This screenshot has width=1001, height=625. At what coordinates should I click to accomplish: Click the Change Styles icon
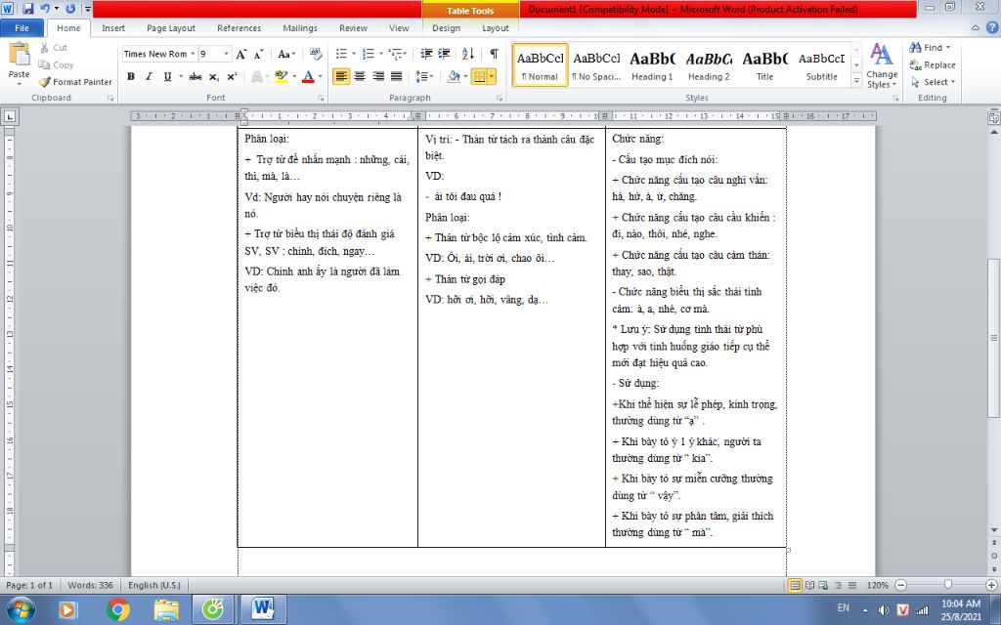882,65
